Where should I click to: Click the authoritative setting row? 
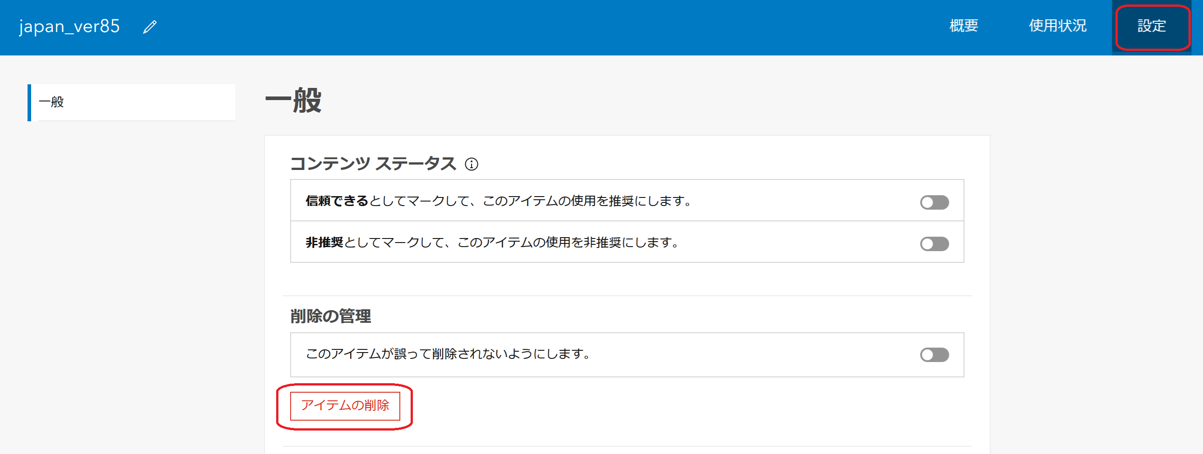(627, 200)
